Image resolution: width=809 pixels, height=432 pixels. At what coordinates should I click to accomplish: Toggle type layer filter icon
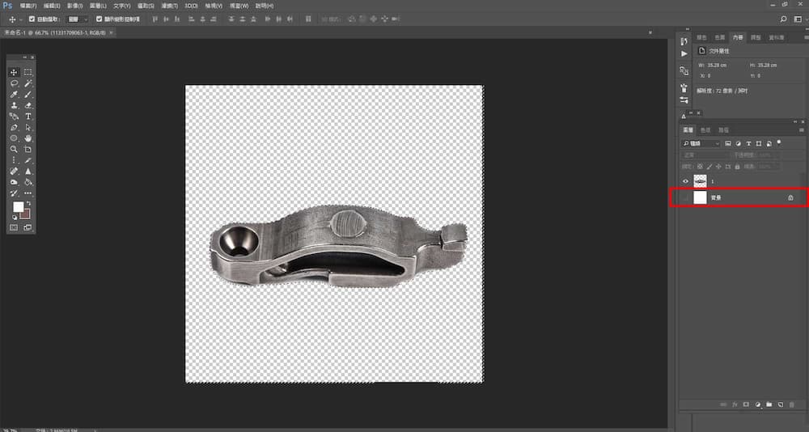(748, 143)
